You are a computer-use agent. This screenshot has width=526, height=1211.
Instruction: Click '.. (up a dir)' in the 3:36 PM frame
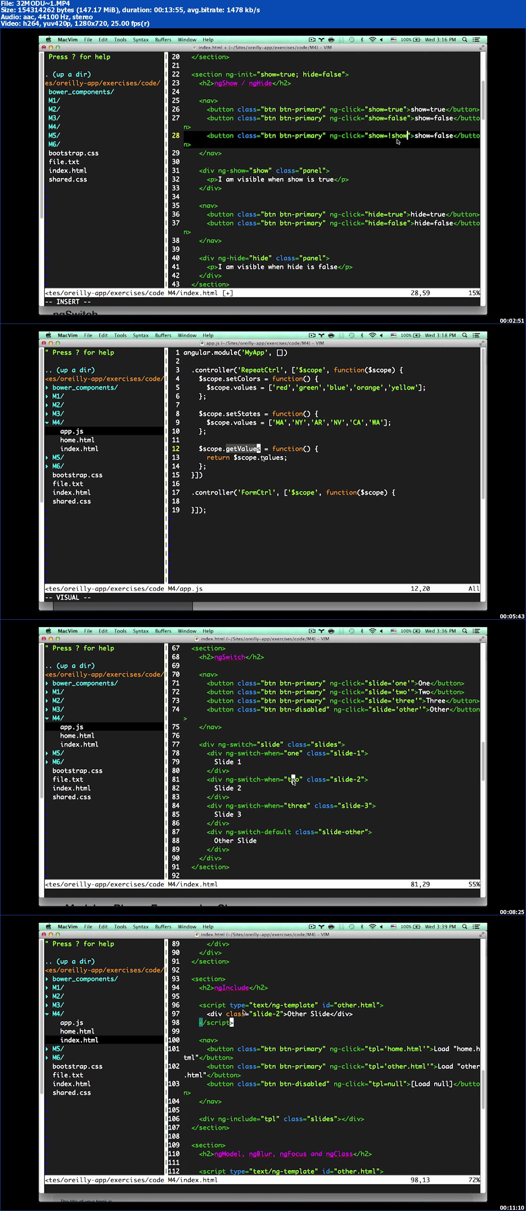[70, 666]
